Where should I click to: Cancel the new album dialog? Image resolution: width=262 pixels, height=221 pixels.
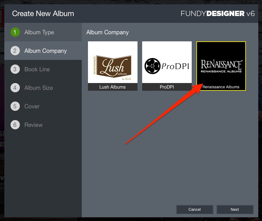click(194, 209)
